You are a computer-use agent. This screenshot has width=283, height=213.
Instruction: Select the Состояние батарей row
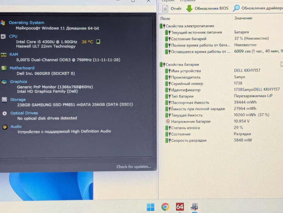point(224,39)
